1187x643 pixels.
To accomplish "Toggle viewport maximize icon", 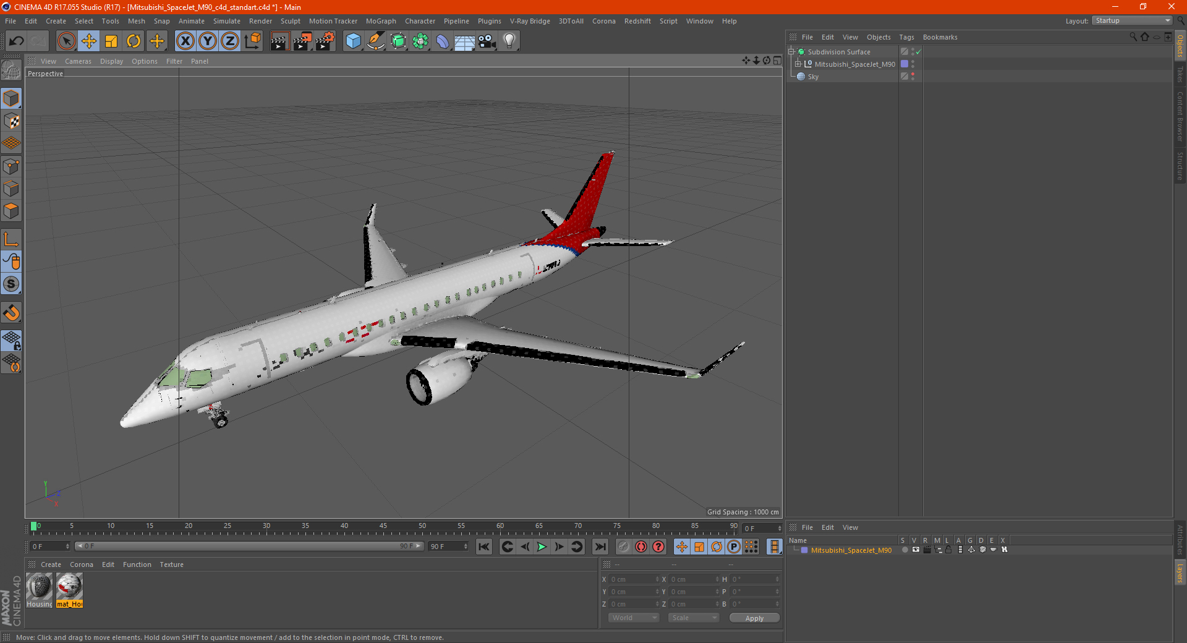I will (x=777, y=61).
